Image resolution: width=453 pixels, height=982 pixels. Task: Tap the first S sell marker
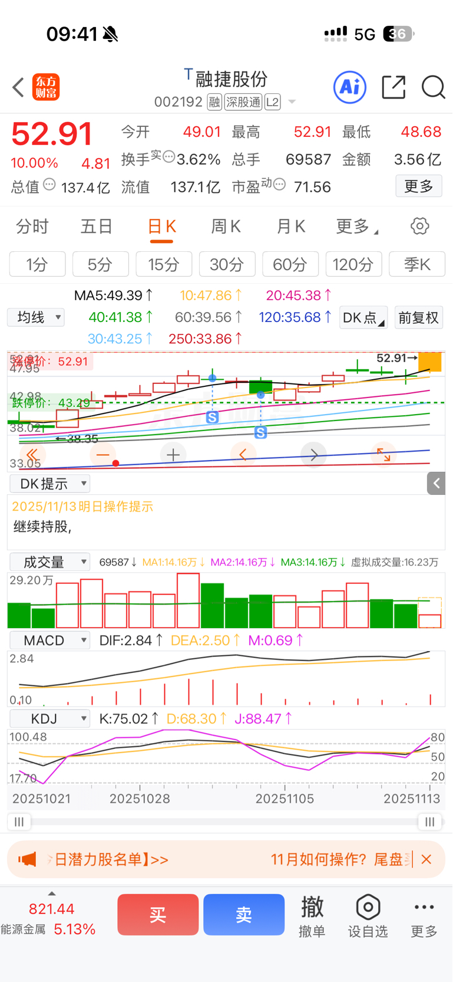(213, 418)
